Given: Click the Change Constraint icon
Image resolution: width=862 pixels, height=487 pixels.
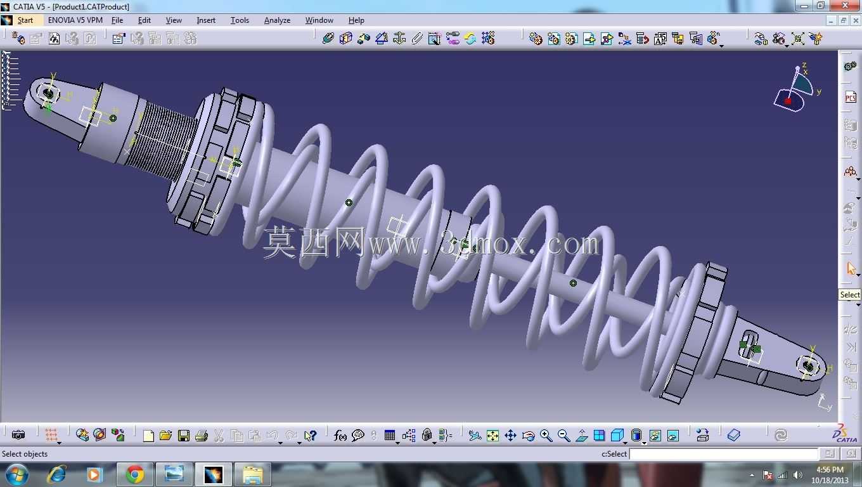Looking at the screenshot, I should click(470, 38).
